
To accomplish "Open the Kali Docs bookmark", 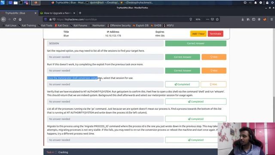I will (61, 25).
